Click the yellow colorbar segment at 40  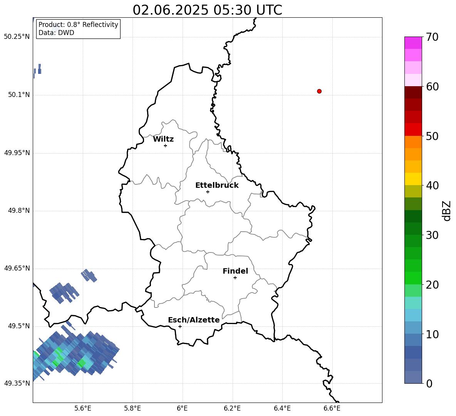coord(413,179)
